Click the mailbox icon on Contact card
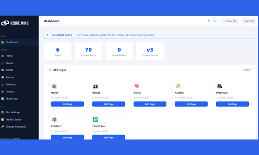The image size is (259, 155). click(54, 119)
